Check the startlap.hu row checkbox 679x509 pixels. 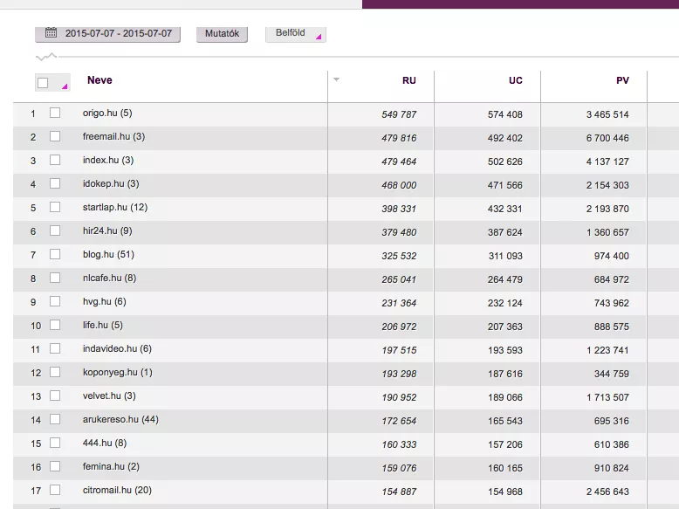coord(55,207)
